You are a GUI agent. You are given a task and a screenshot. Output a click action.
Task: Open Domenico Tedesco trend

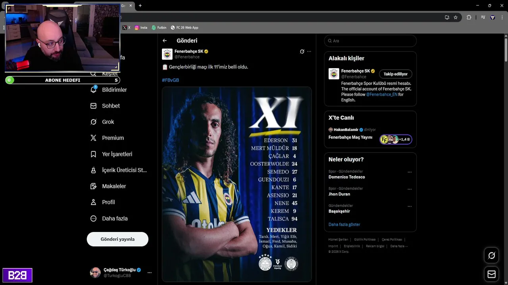point(346,177)
